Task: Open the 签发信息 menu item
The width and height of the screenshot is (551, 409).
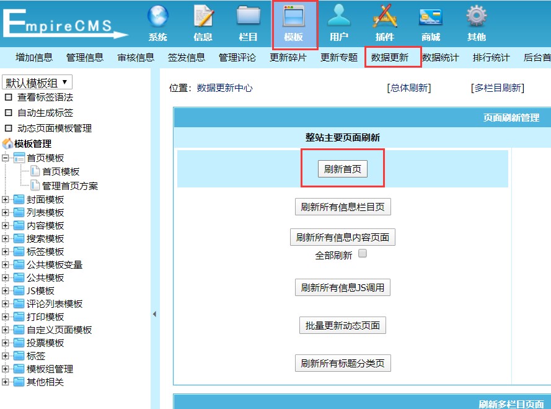Action: coord(186,57)
